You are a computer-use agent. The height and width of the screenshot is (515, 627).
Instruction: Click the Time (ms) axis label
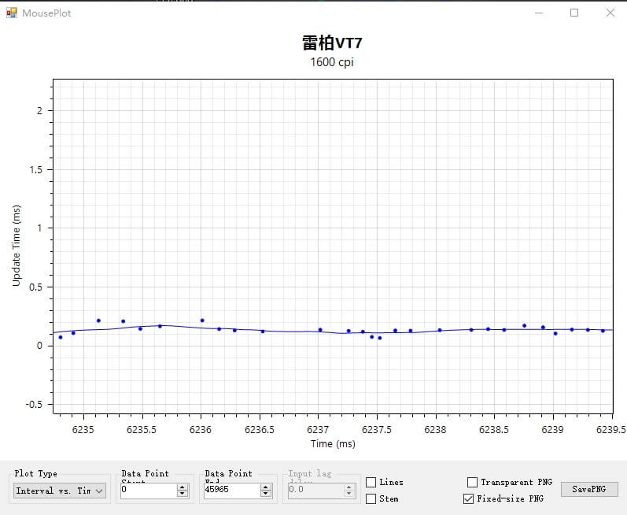333,443
